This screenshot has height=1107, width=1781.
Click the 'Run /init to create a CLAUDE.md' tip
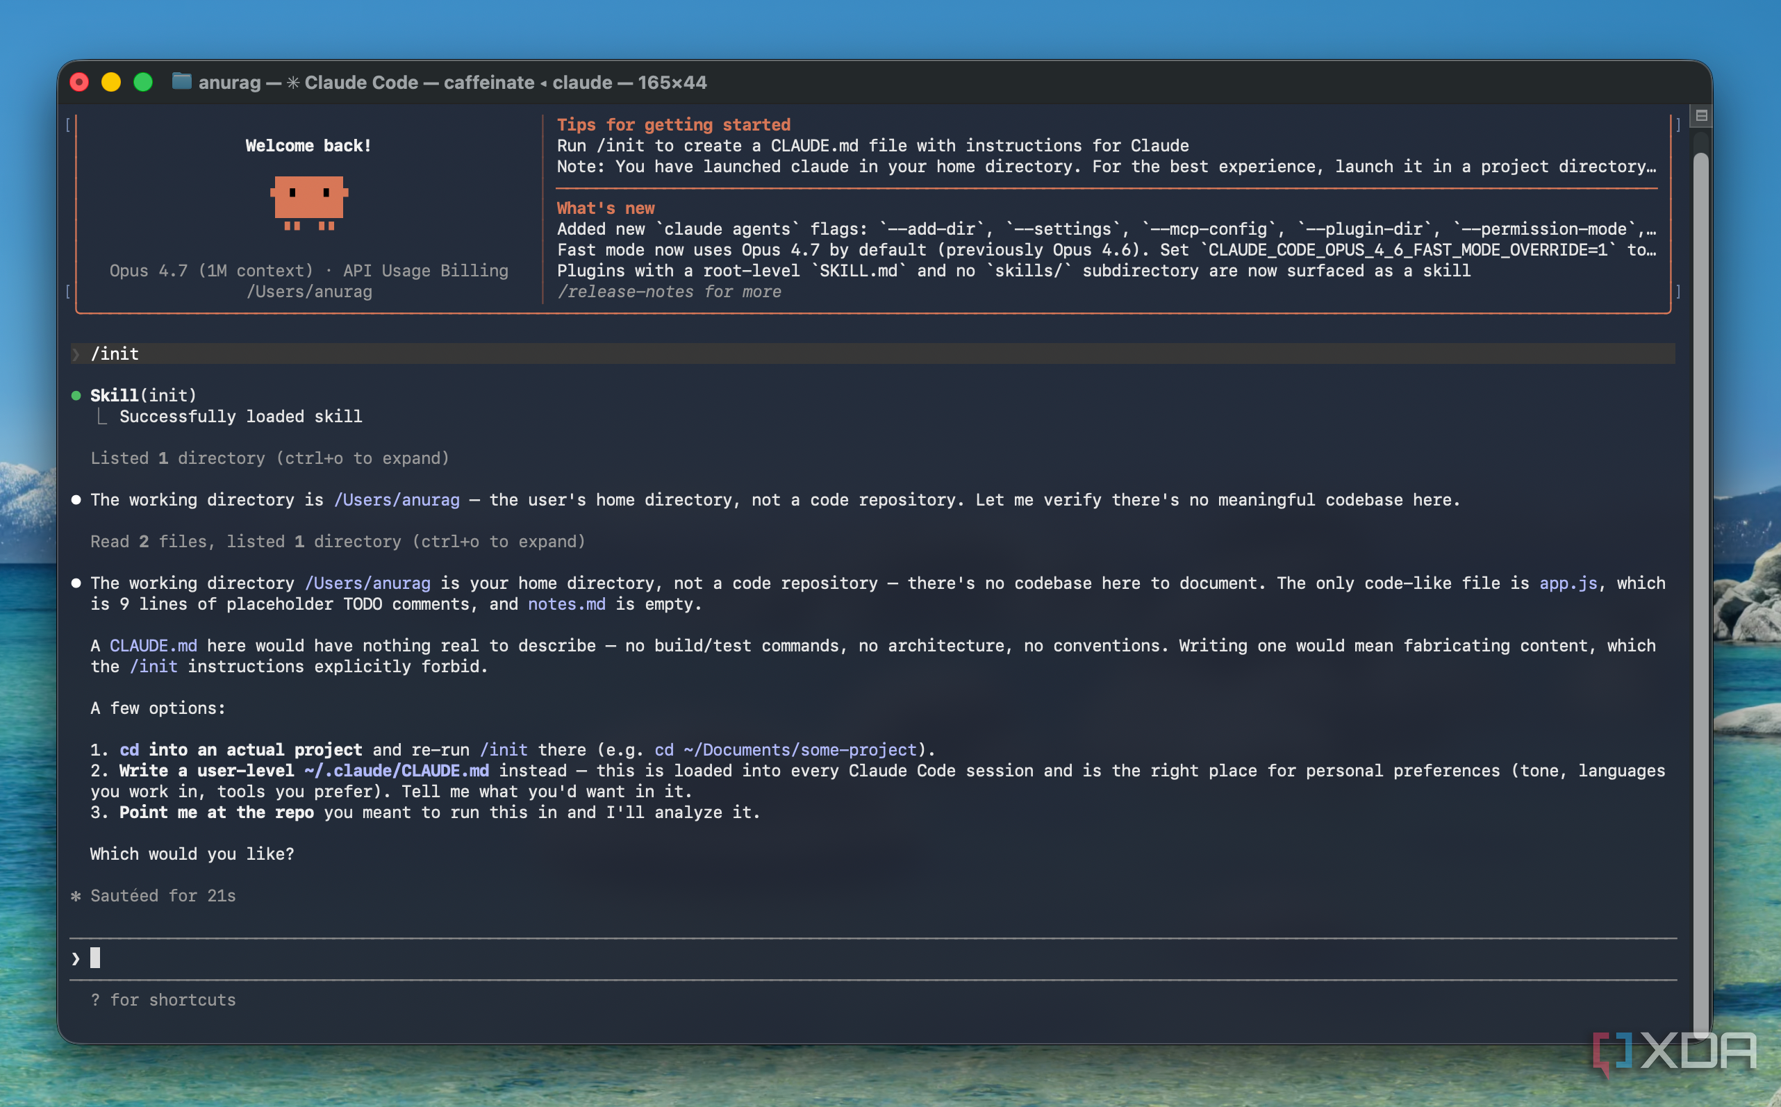tap(873, 146)
